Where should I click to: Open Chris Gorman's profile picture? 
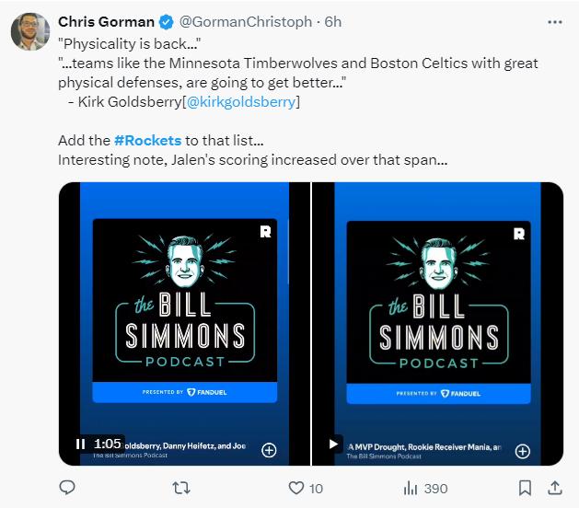point(29,32)
